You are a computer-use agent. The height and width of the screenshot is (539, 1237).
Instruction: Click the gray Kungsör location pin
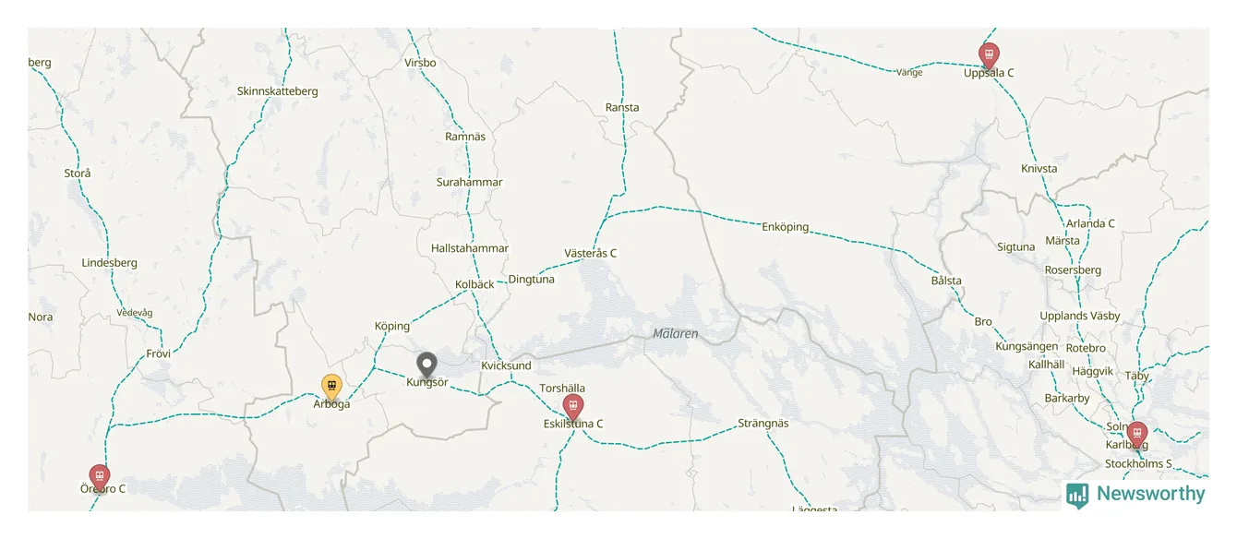426,365
